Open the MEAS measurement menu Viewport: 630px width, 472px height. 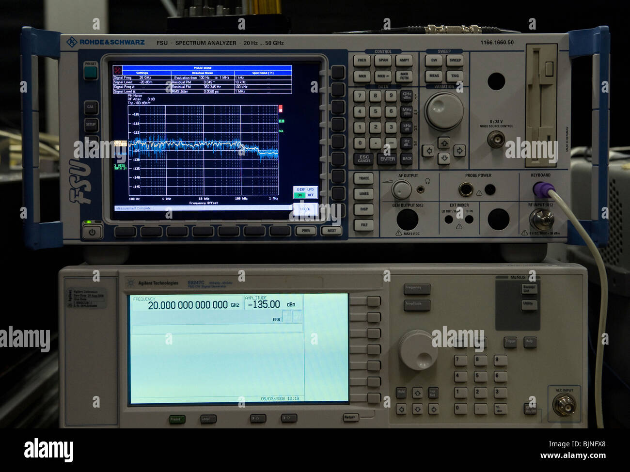[x=434, y=76]
